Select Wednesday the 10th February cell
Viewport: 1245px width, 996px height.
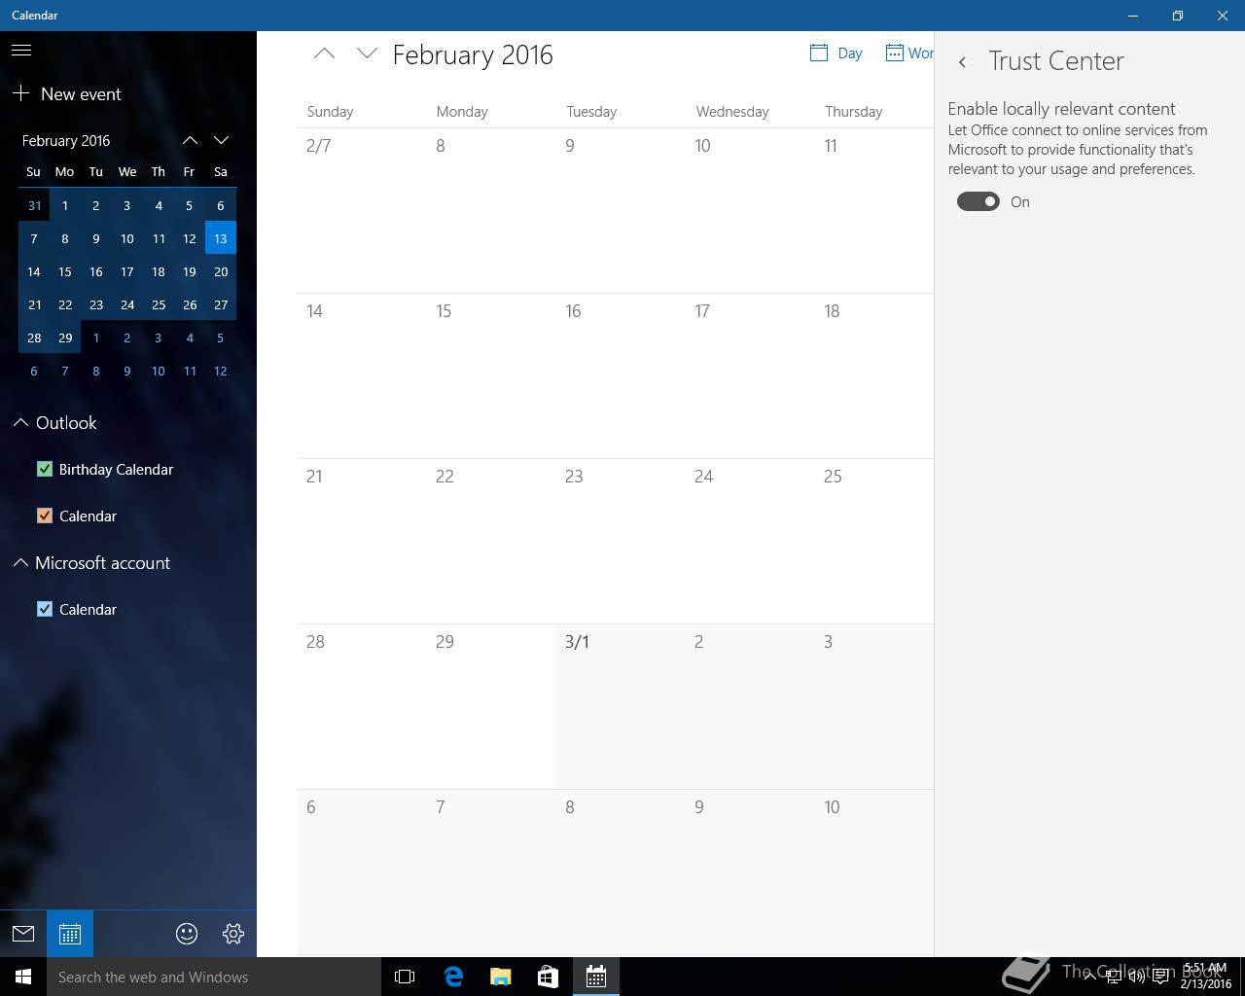(x=750, y=210)
